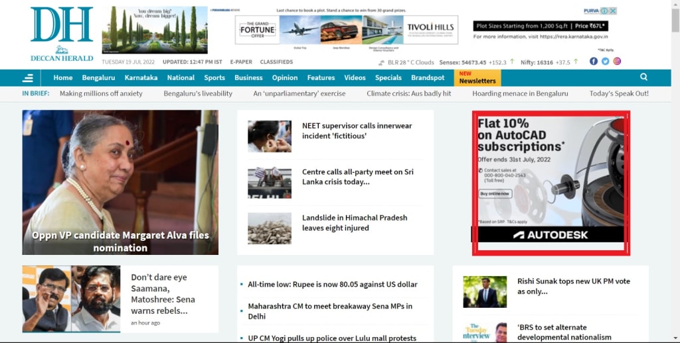This screenshot has height=343, width=680.
Task: Open Maharashtra CM breakaway Sena MPs headline
Action: click(330, 311)
